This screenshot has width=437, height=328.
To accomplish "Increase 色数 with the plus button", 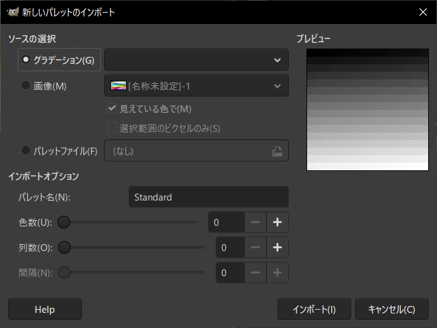I will [x=277, y=222].
